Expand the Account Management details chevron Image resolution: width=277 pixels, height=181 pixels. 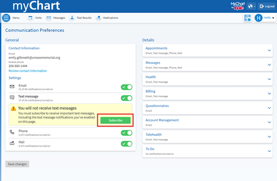(x=269, y=122)
